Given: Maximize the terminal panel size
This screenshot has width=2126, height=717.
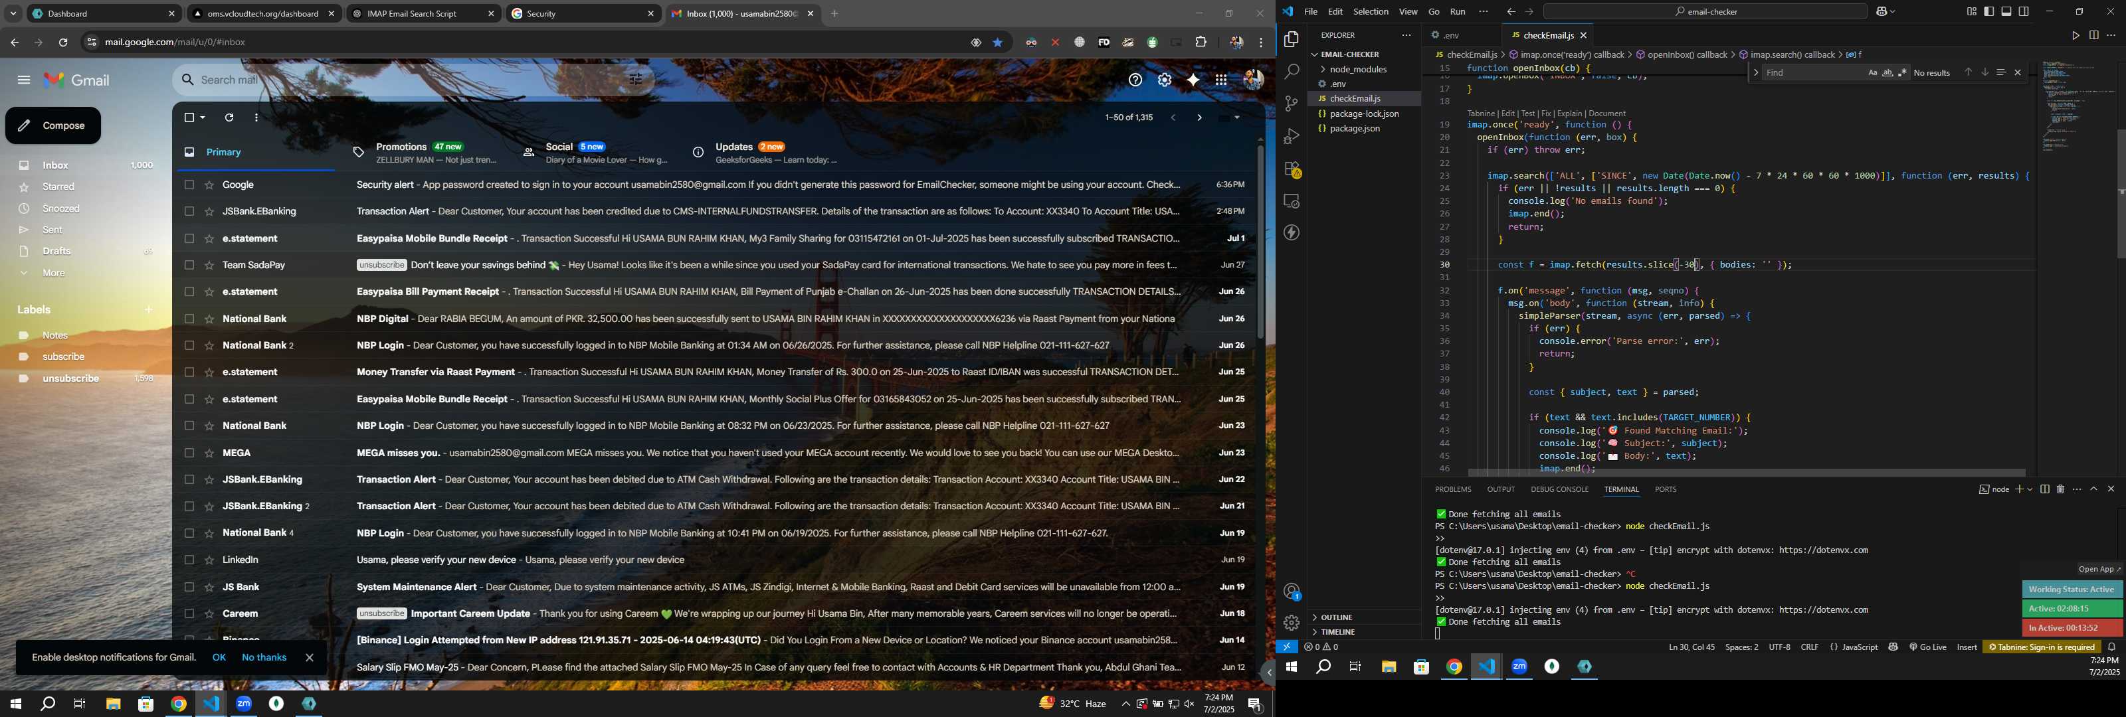Looking at the screenshot, I should (2094, 489).
